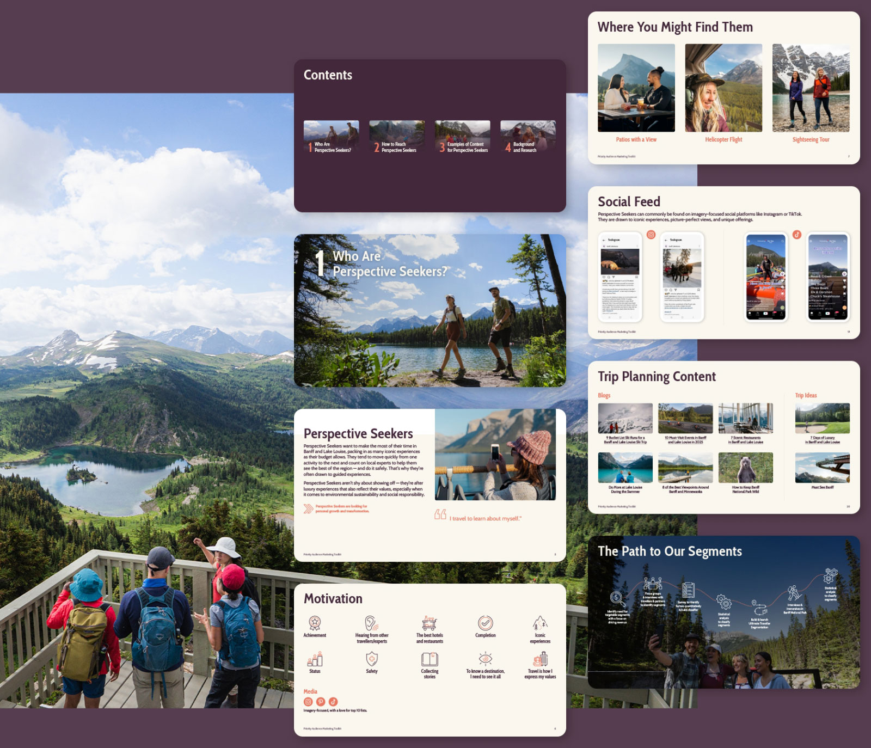This screenshot has height=748, width=871.
Task: Open contents item 1 Who Are Perspective Seekers
Action: 332,137
